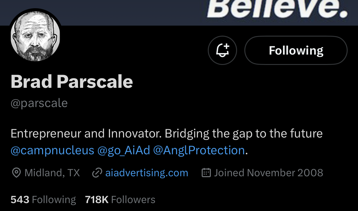Viewport: 358px width, 211px height.
Task: Click the calendar icon beside join date
Action: [206, 173]
